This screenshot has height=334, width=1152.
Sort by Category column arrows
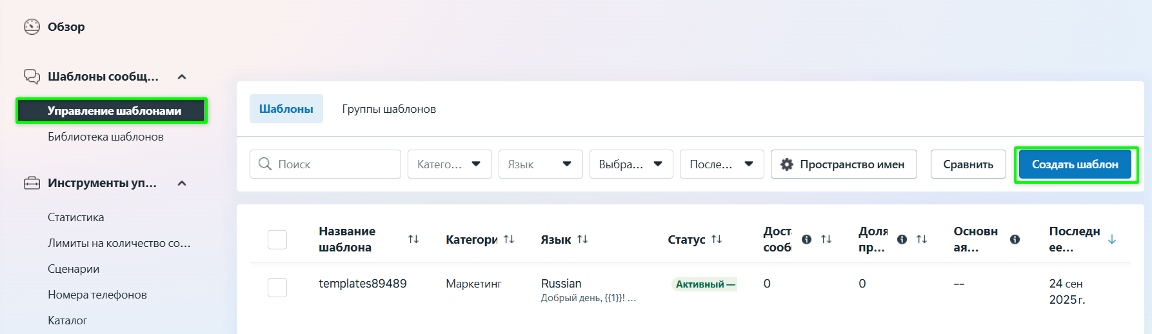click(509, 239)
